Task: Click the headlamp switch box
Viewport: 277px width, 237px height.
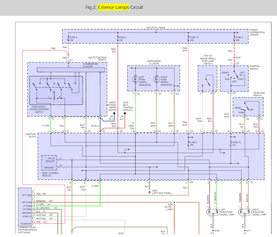Action: (248, 107)
